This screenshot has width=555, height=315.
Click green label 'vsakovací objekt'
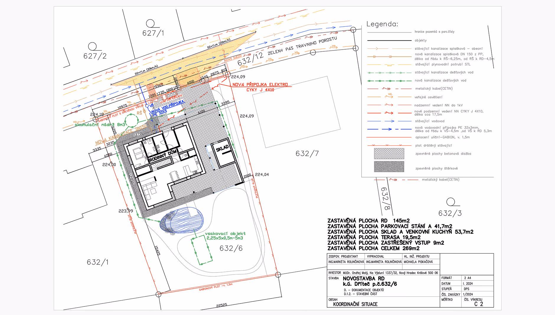225,234
